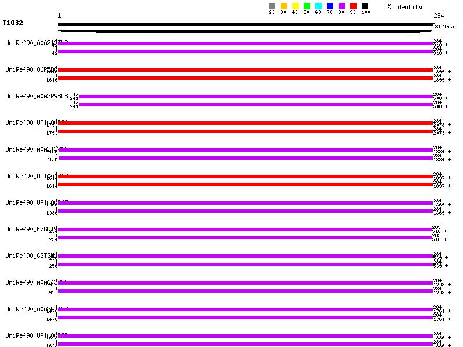Open the UniRef90_F7GDI9 hit entry label
This screenshot has height=347, width=463.
(31, 229)
